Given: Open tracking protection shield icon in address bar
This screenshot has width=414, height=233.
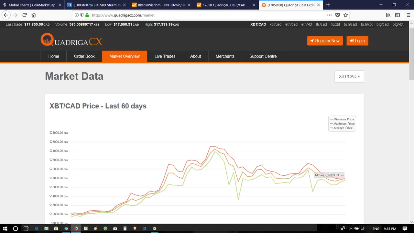Looking at the screenshot, I should click(82, 15).
